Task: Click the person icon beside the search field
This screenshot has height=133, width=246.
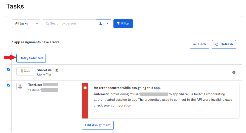Action: [x=101, y=23]
